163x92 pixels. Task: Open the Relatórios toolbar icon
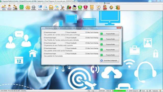tap(57, 7)
